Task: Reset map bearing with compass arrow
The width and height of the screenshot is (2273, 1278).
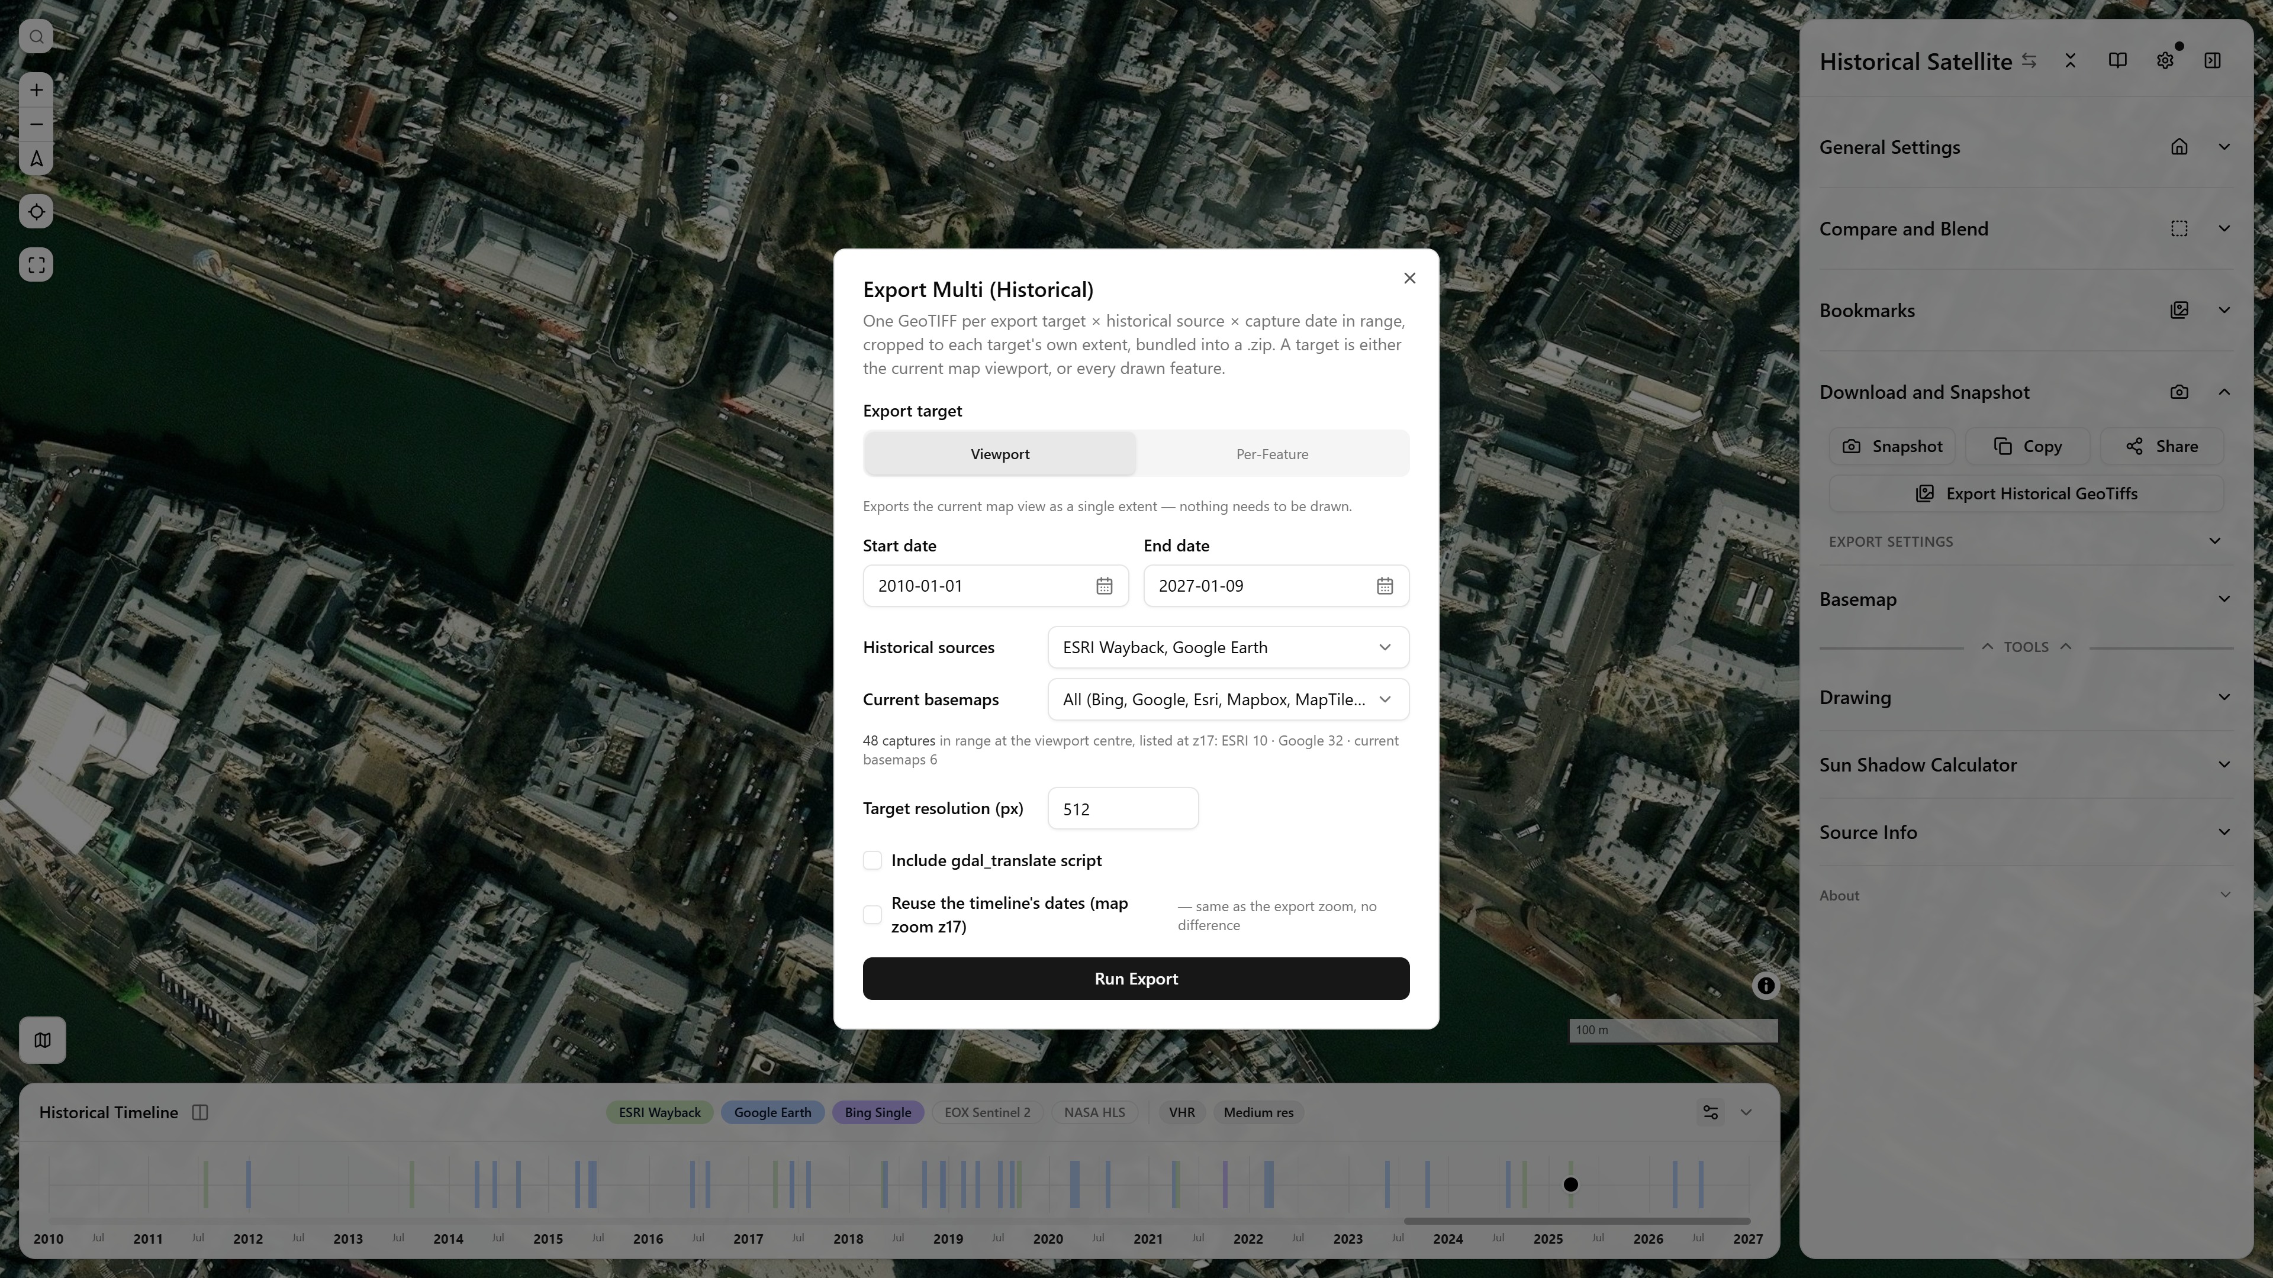Action: (x=36, y=159)
